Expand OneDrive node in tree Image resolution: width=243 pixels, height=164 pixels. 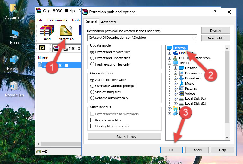point(169,53)
